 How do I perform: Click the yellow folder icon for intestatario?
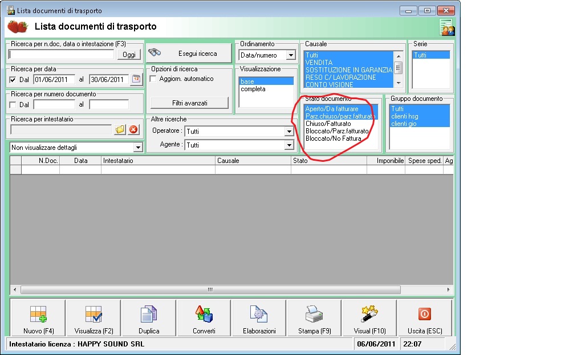click(120, 129)
